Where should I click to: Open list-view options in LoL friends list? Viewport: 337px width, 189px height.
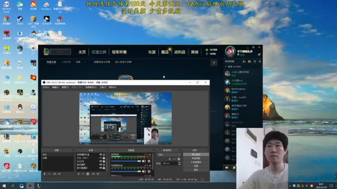click(255, 61)
